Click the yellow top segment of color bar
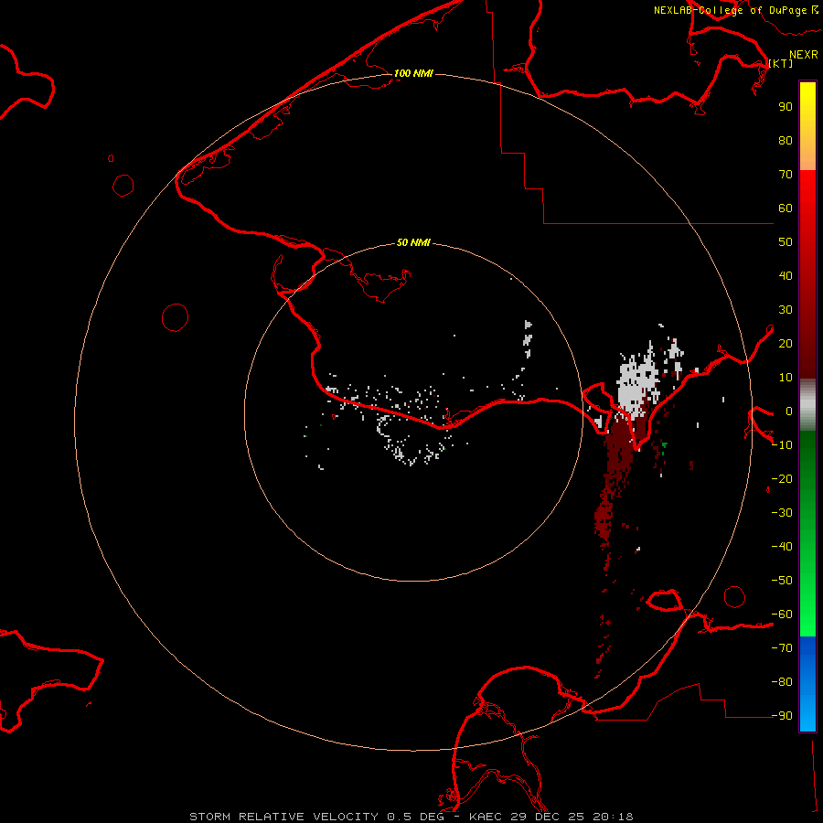Screen dimensions: 823x823 tap(807, 126)
